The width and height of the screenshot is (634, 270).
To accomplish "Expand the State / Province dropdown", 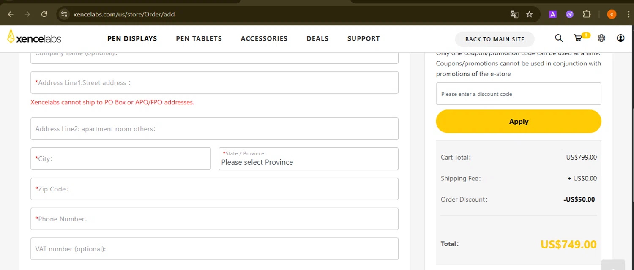I will [x=309, y=159].
